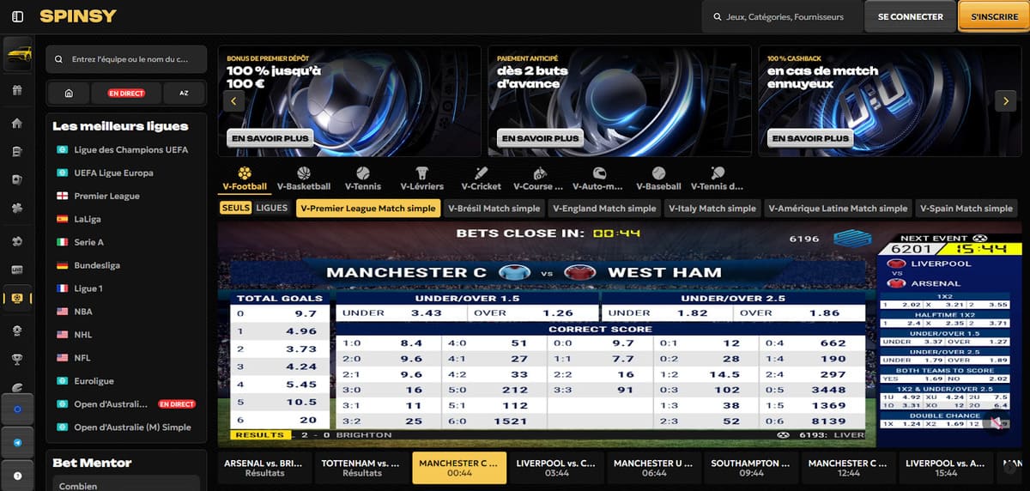Collapse the sidebar using the panel icon
The width and height of the screenshot is (1030, 491).
18,16
